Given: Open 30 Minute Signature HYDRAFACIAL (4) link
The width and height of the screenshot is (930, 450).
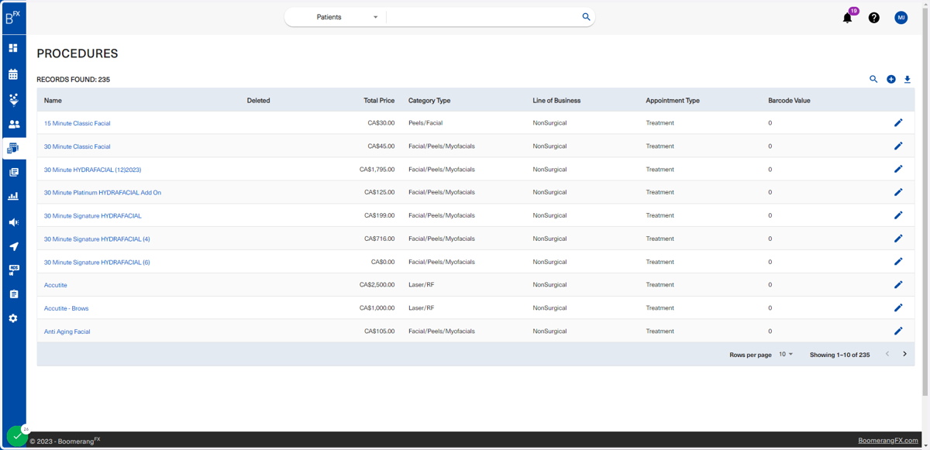Looking at the screenshot, I should coord(97,239).
